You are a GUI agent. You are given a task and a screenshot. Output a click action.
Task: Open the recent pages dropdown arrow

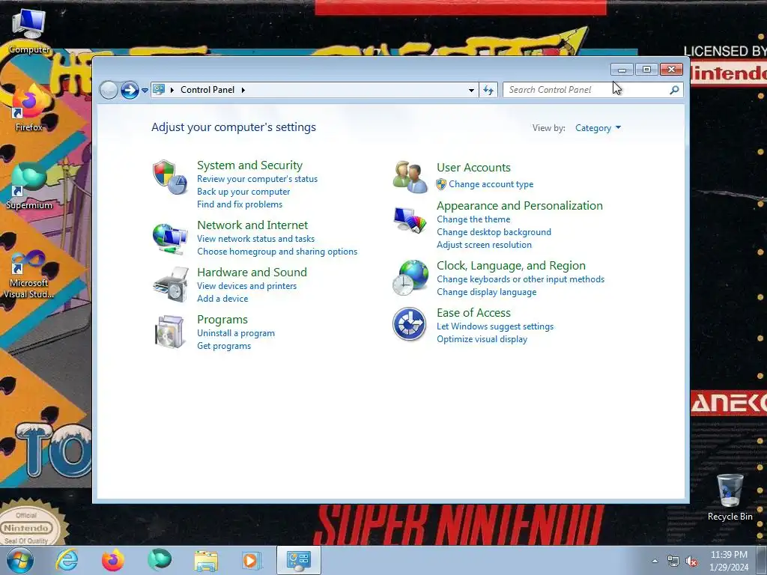pyautogui.click(x=145, y=90)
